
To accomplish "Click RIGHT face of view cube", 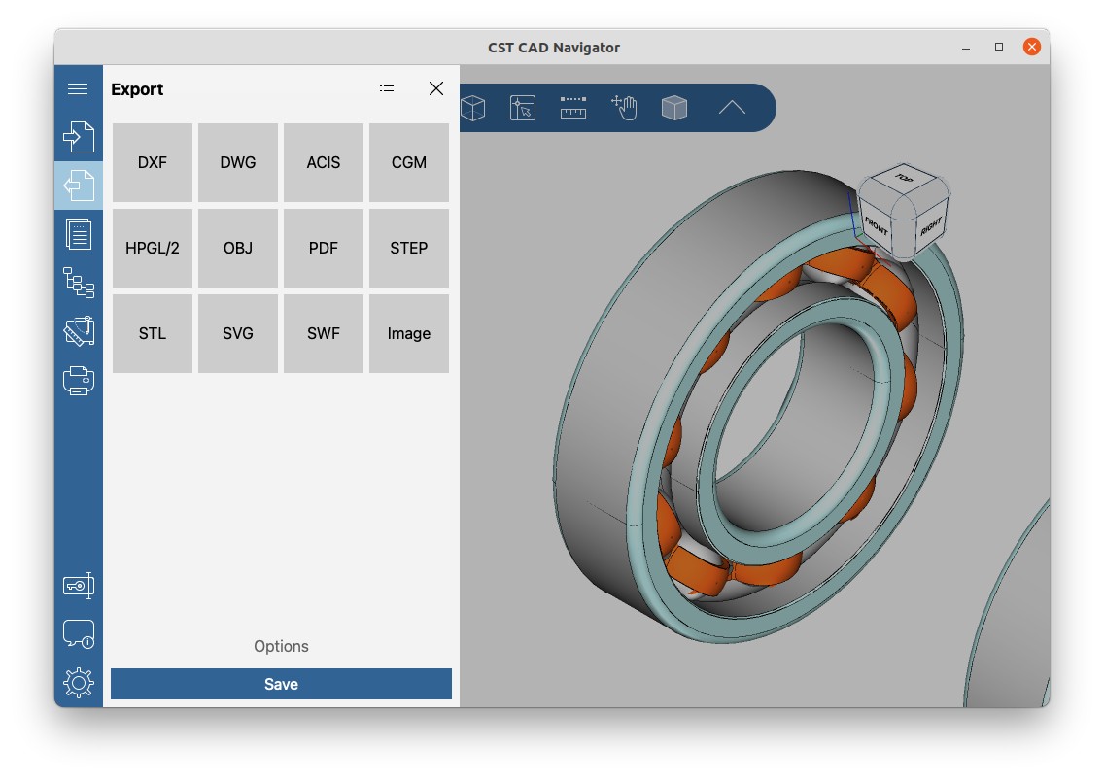I will pyautogui.click(x=930, y=226).
